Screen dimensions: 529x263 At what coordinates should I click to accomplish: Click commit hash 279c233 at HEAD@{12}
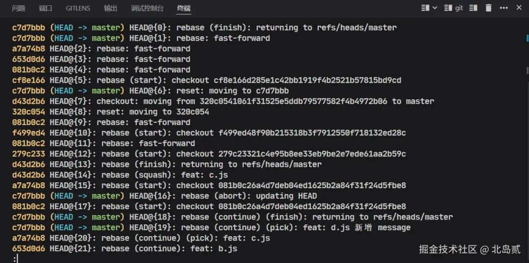[28, 154]
